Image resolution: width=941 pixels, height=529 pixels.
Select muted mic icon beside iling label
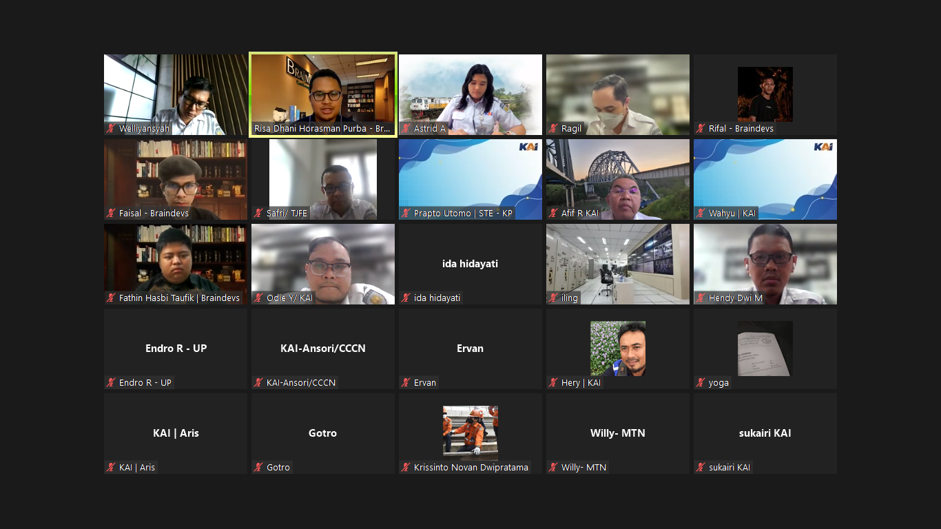[553, 298]
